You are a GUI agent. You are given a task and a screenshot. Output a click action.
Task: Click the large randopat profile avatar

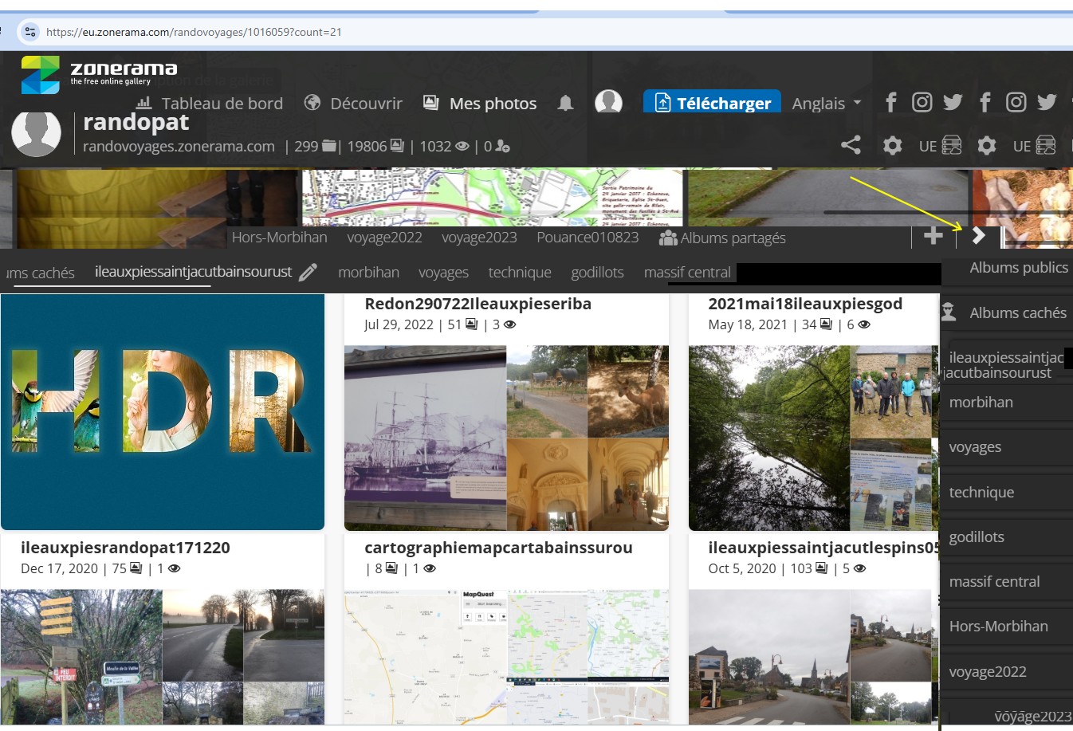(x=37, y=133)
